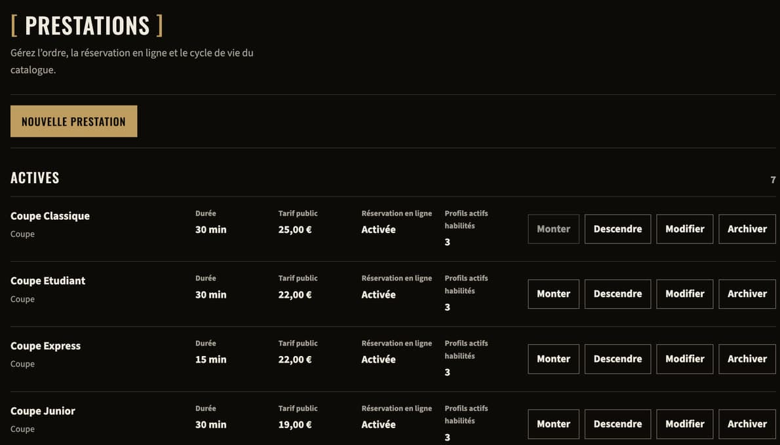This screenshot has height=445, width=780.
Task: Archive the Coupe Express service
Action: click(x=747, y=359)
